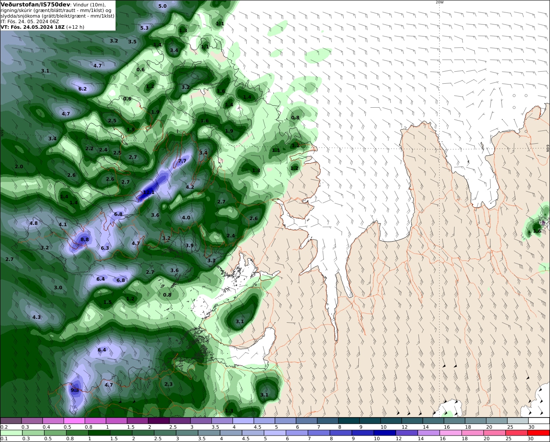The width and height of the screenshot is (550, 442).
Task: Click the 0.1 legend scale label
Action: pos(4,439)
